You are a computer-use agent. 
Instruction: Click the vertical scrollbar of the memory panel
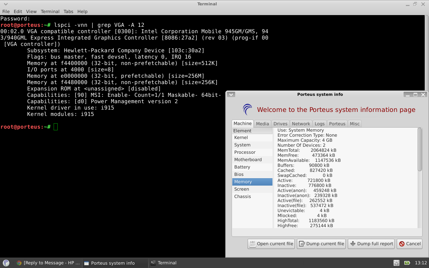point(419,151)
